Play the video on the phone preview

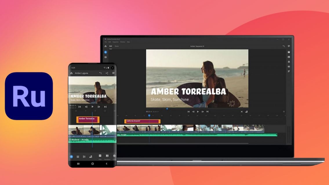tap(92, 107)
